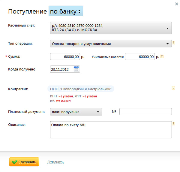
Task: Select the ООО "Сковородкин и Кастрюлькин" contractor
Action: pos(81,89)
